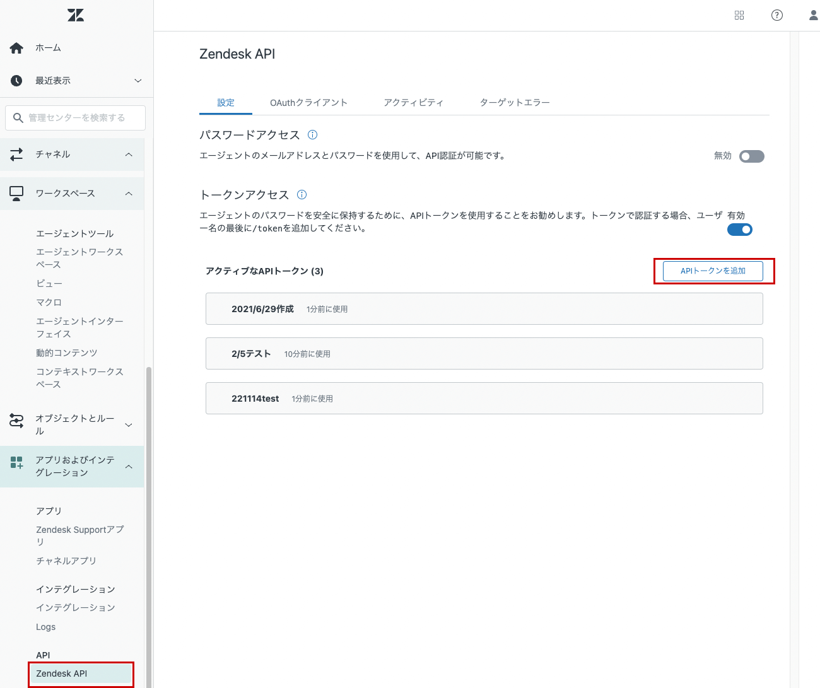Expand the オブジェクトとルール section chevron

point(129,425)
